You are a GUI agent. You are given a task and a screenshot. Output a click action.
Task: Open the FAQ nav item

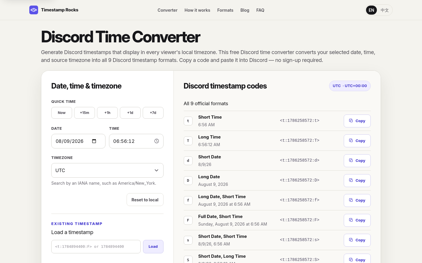(260, 10)
